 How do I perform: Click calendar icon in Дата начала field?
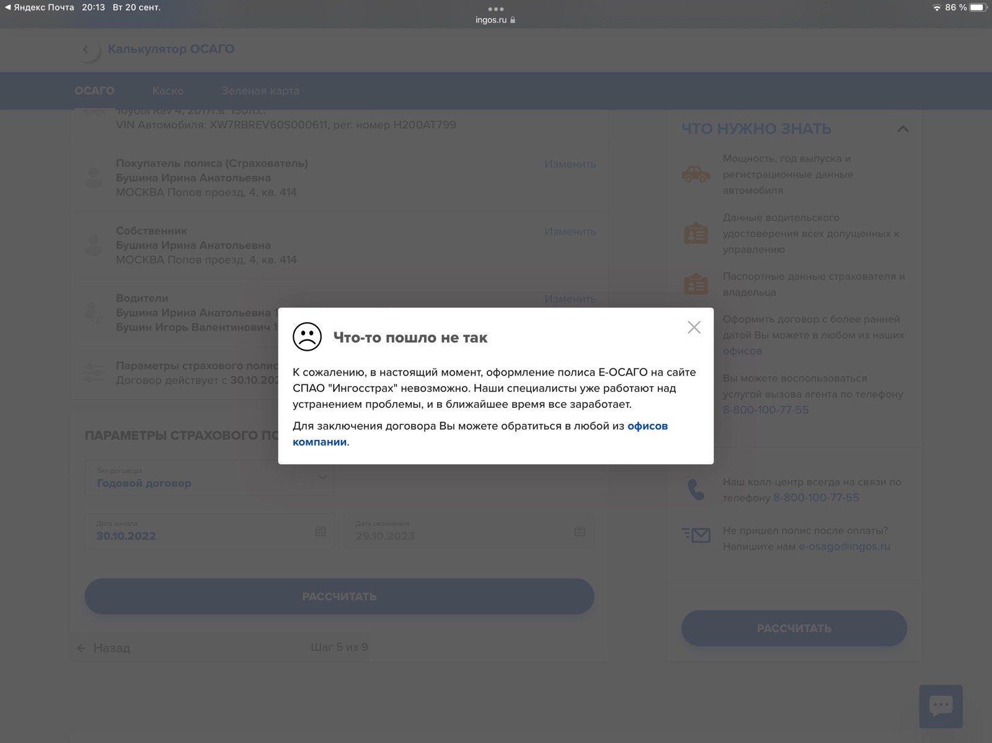[x=321, y=531]
